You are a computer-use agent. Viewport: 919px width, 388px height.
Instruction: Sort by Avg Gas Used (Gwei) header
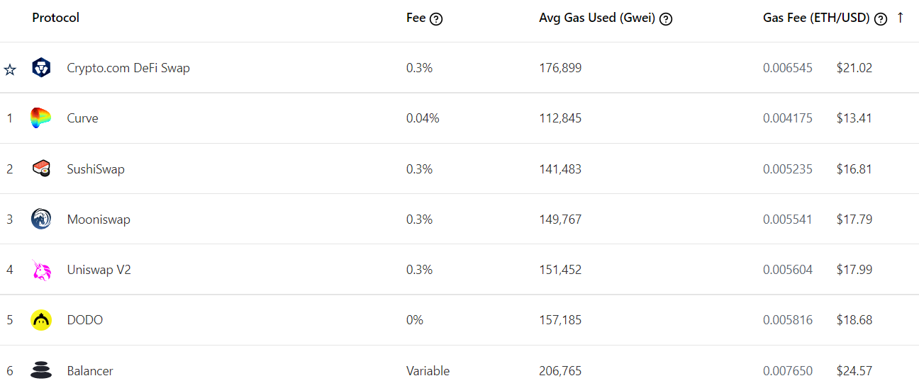coord(598,18)
